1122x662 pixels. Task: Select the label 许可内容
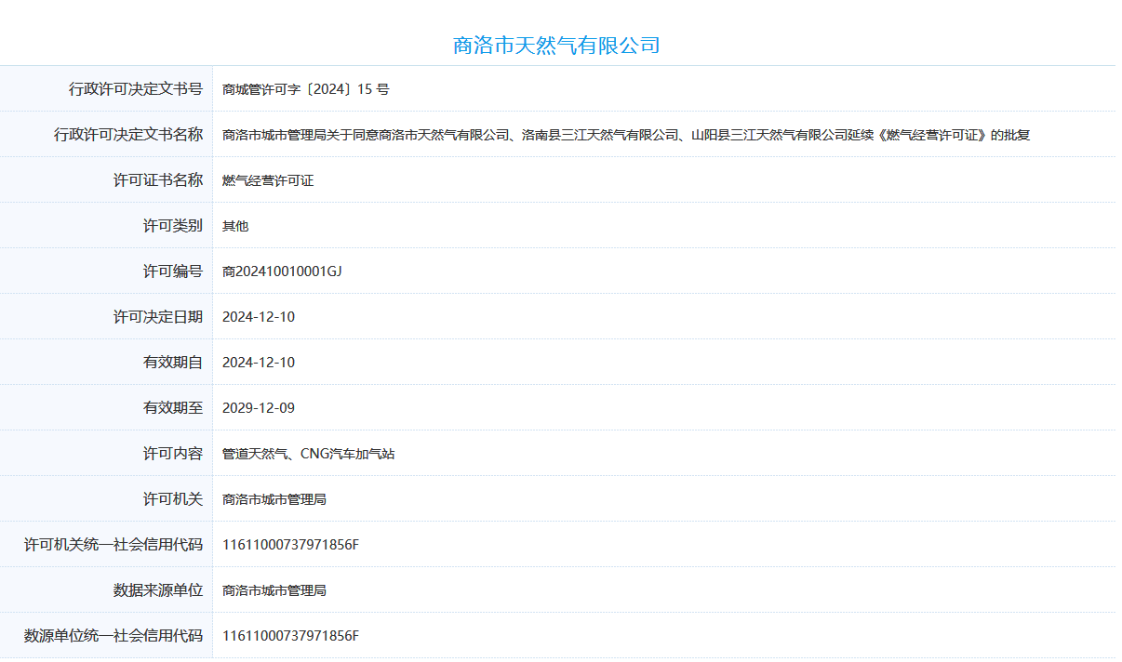click(x=173, y=454)
